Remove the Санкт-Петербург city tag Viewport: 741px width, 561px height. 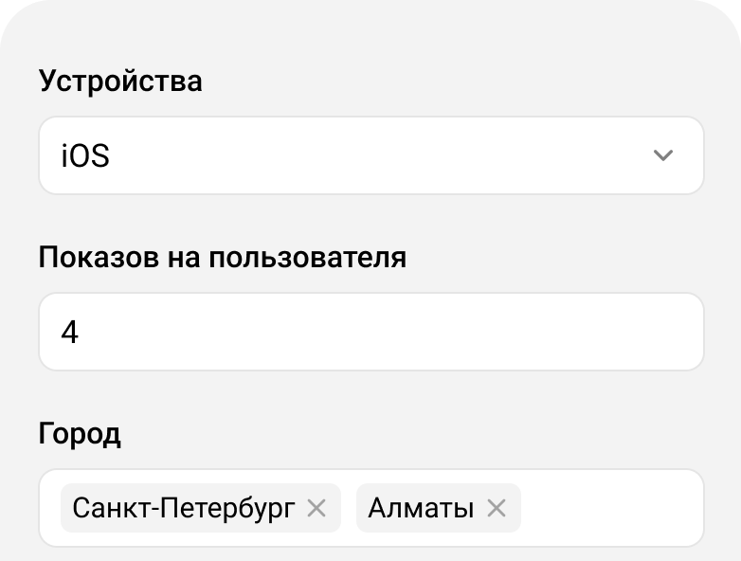coord(316,509)
